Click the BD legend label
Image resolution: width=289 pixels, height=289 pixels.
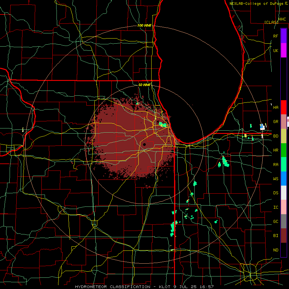[x=276, y=136]
